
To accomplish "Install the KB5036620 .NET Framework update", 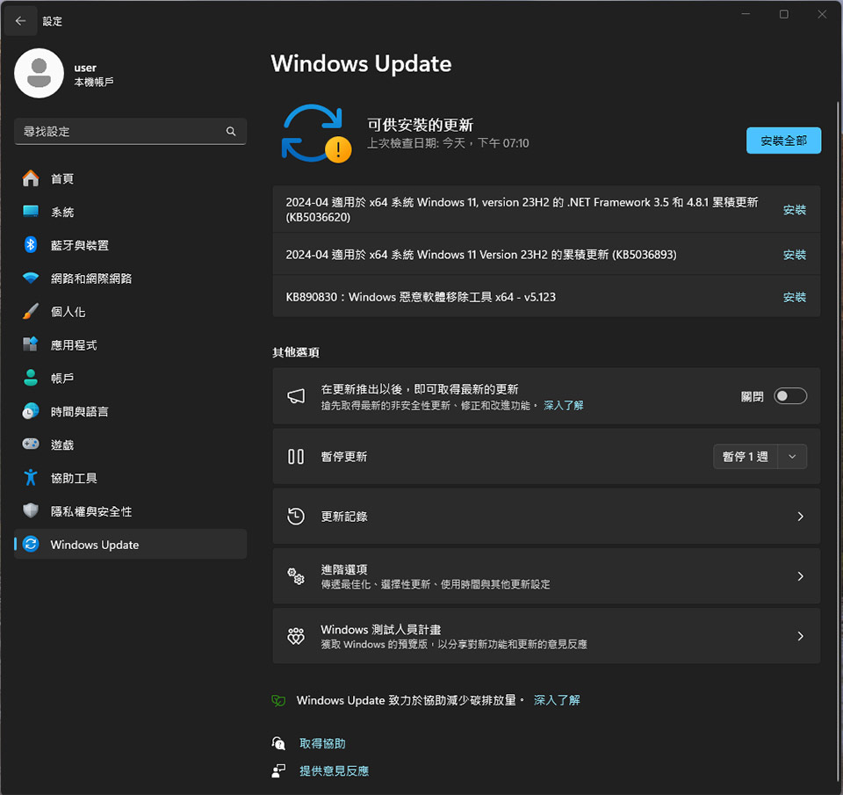I will coord(795,210).
